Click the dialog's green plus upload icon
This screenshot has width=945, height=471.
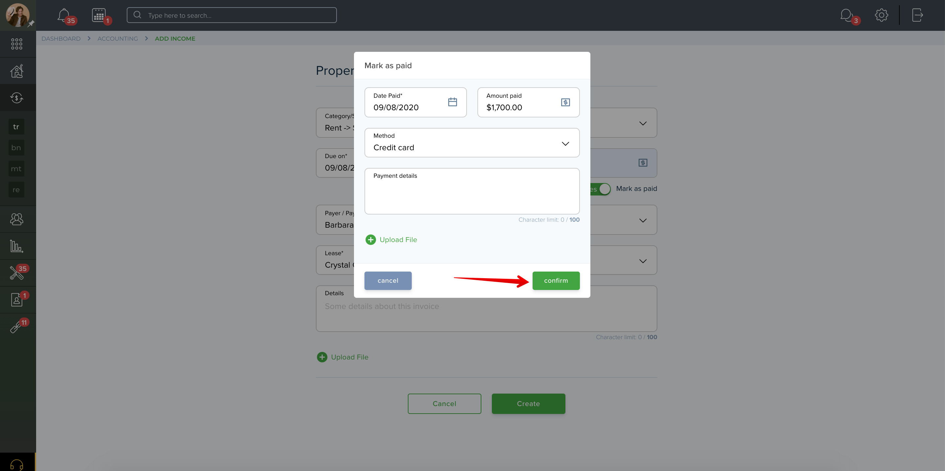point(370,240)
